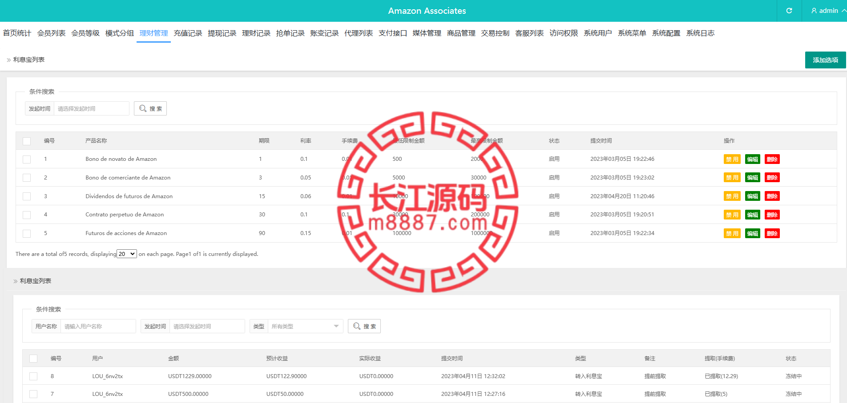
Task: Go to 支付接口 menu
Action: click(393, 33)
